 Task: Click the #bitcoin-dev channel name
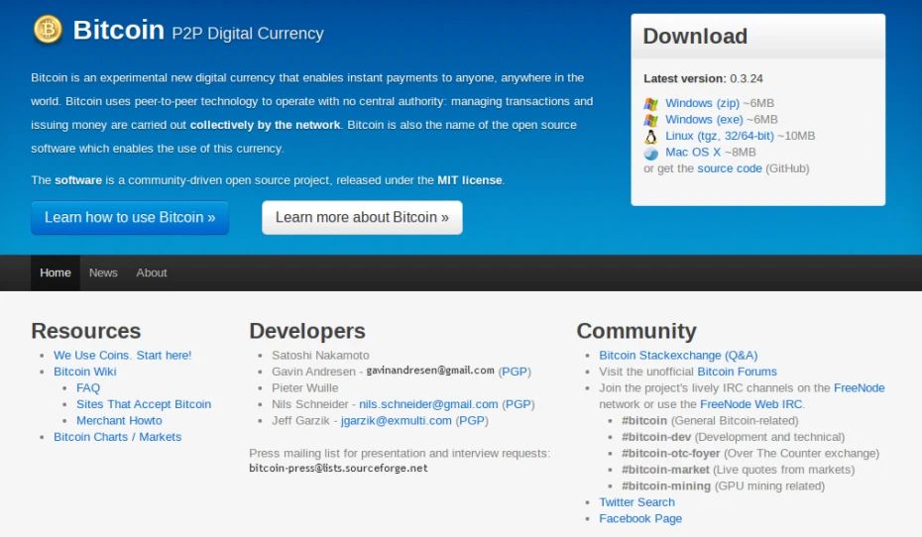(656, 437)
